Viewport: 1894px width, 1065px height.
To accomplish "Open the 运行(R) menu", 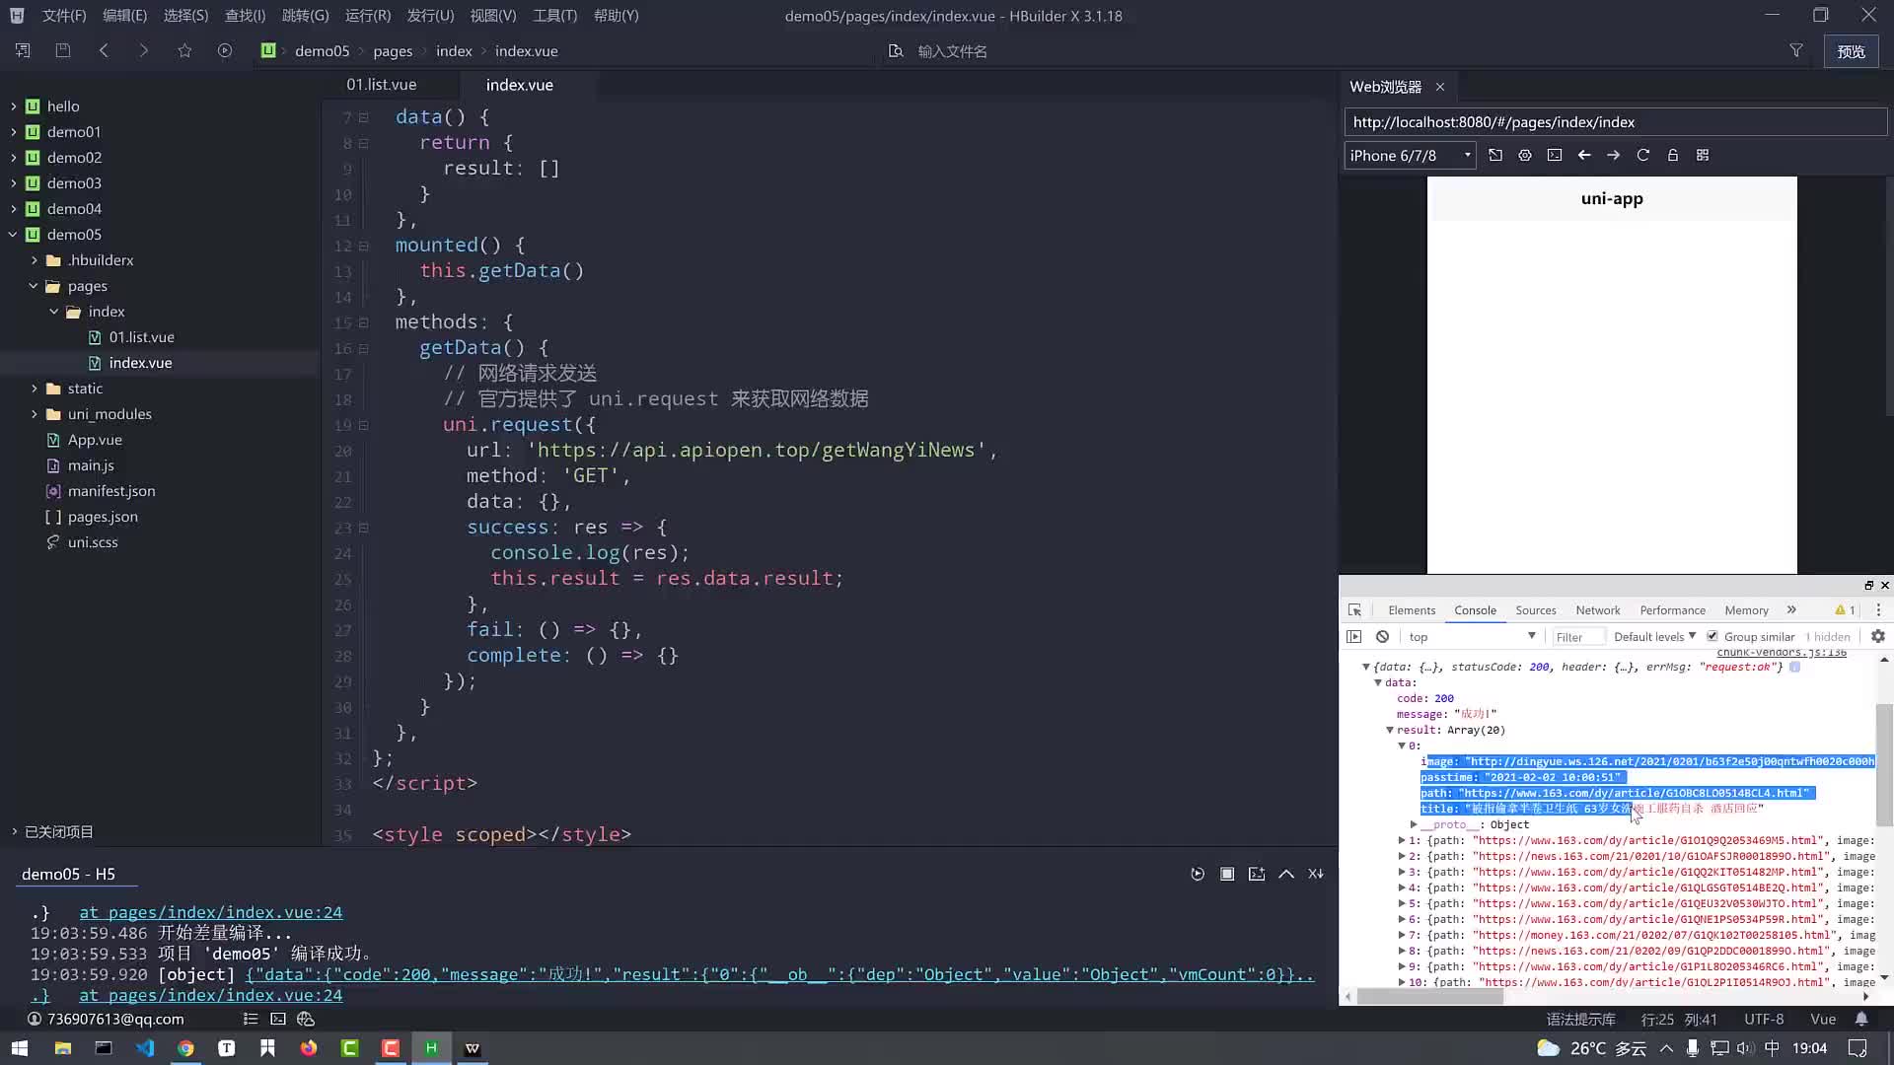I will tap(368, 16).
